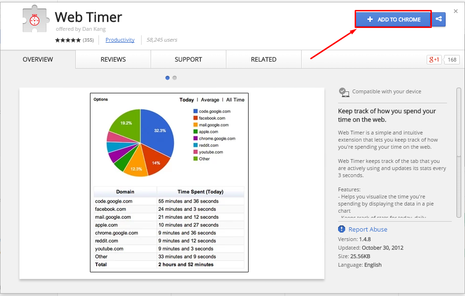This screenshot has height=296, width=465.
Task: Click 'offered by Dan Kang' text
Action: [x=80, y=29]
